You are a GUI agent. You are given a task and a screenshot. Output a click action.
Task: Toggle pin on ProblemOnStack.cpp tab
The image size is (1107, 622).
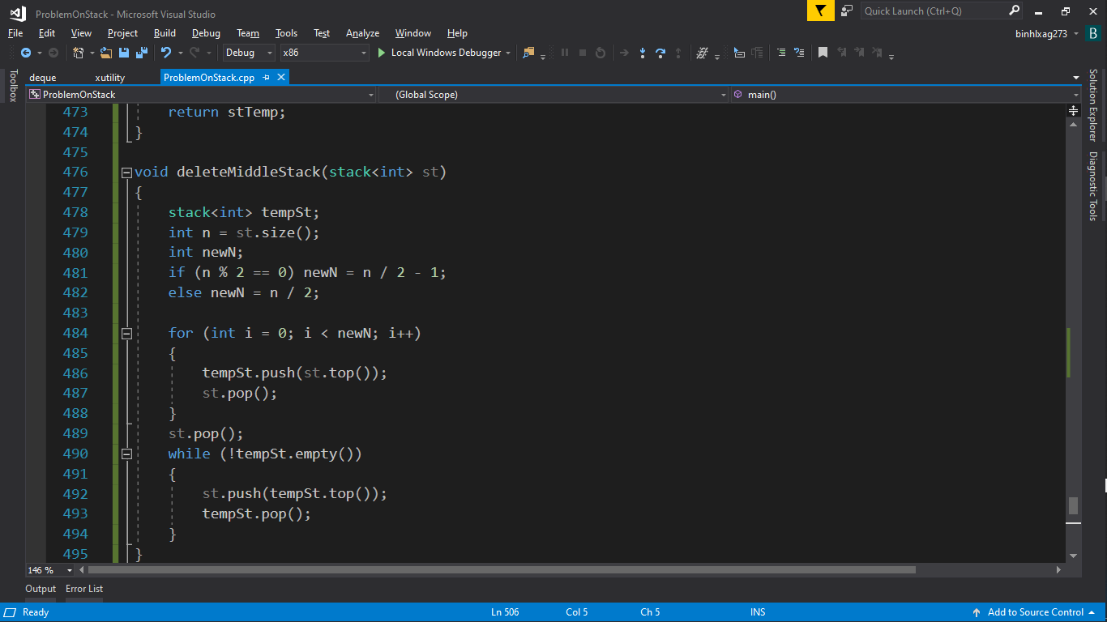(266, 78)
